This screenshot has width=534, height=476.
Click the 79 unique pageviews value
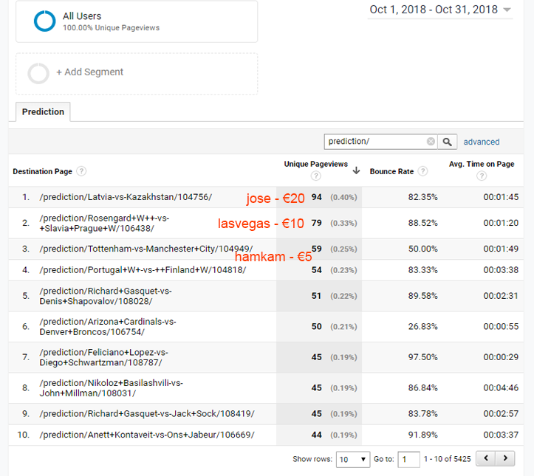click(316, 223)
